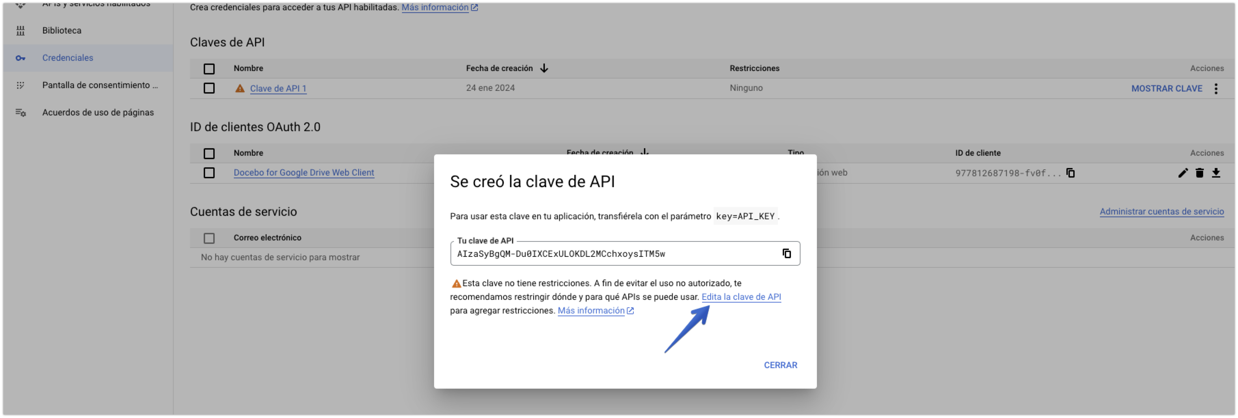
Task: Click the Se creó la clave de API title
Action: [532, 181]
